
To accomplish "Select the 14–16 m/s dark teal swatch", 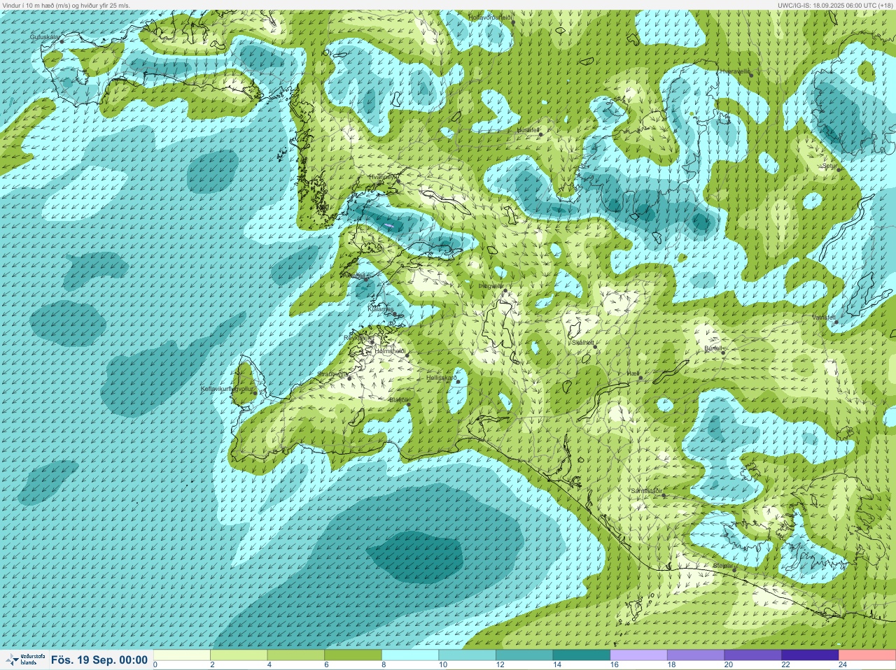I will (582, 655).
